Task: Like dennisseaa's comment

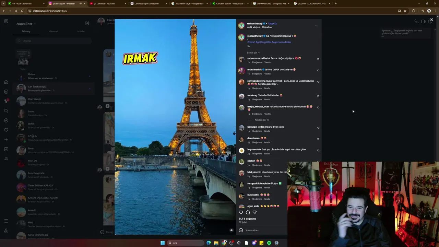Action: [x=318, y=139]
